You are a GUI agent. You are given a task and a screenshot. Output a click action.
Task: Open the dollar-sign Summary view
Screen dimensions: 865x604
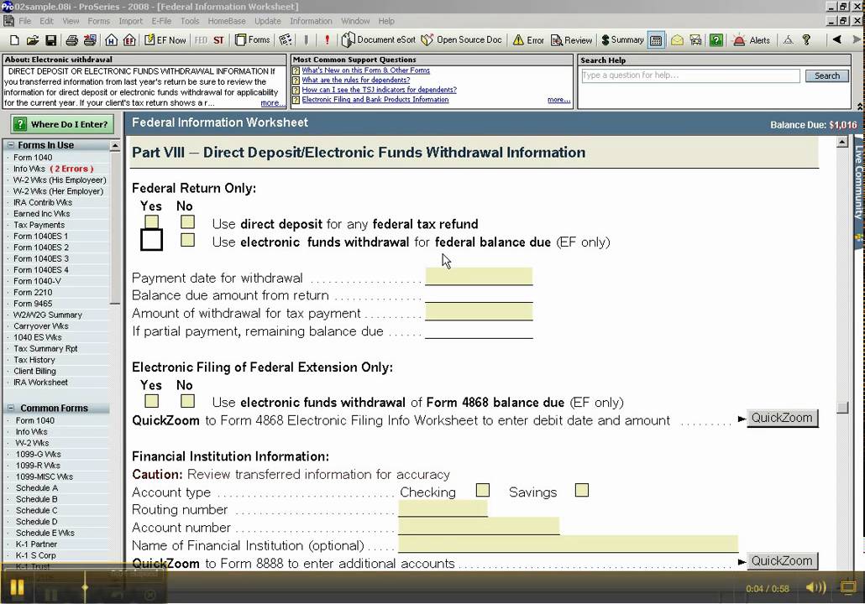point(622,40)
